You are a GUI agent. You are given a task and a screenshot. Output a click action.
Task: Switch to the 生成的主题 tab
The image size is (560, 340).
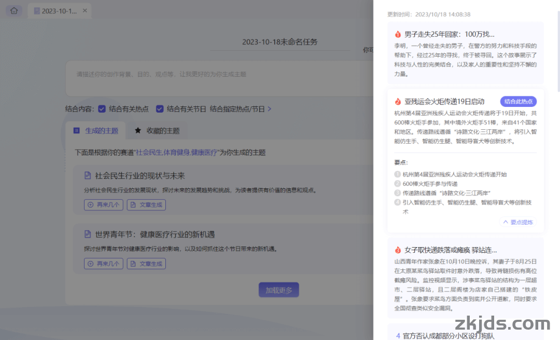point(96,131)
